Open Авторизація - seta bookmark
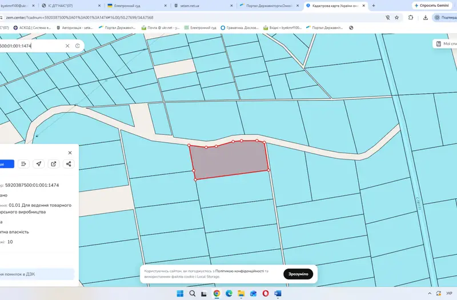Viewport: 457px width, 300px height. click(x=74, y=27)
